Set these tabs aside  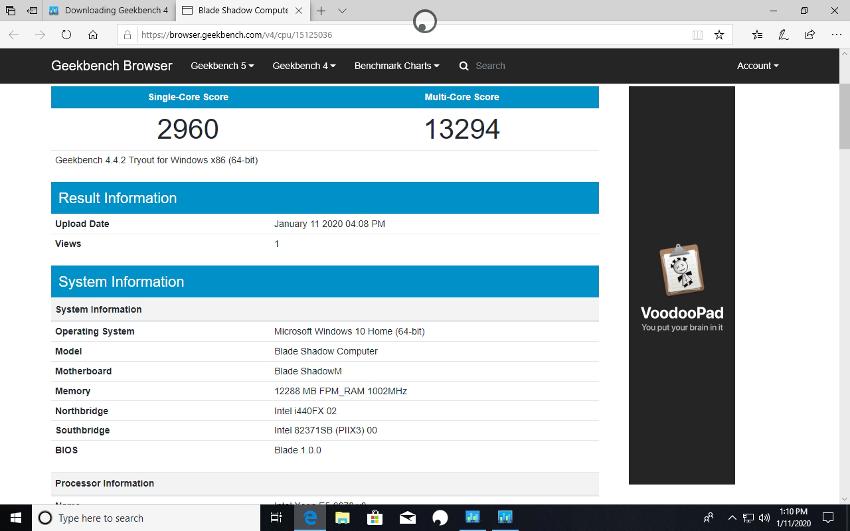32,11
